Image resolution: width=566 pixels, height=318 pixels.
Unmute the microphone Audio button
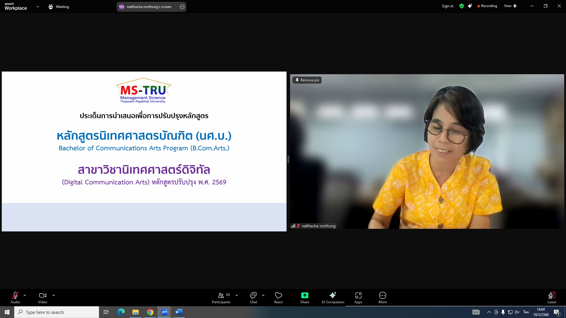click(x=15, y=297)
